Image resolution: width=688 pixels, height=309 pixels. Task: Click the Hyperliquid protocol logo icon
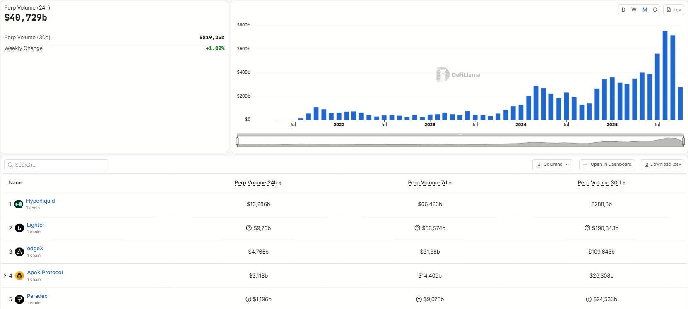(19, 204)
